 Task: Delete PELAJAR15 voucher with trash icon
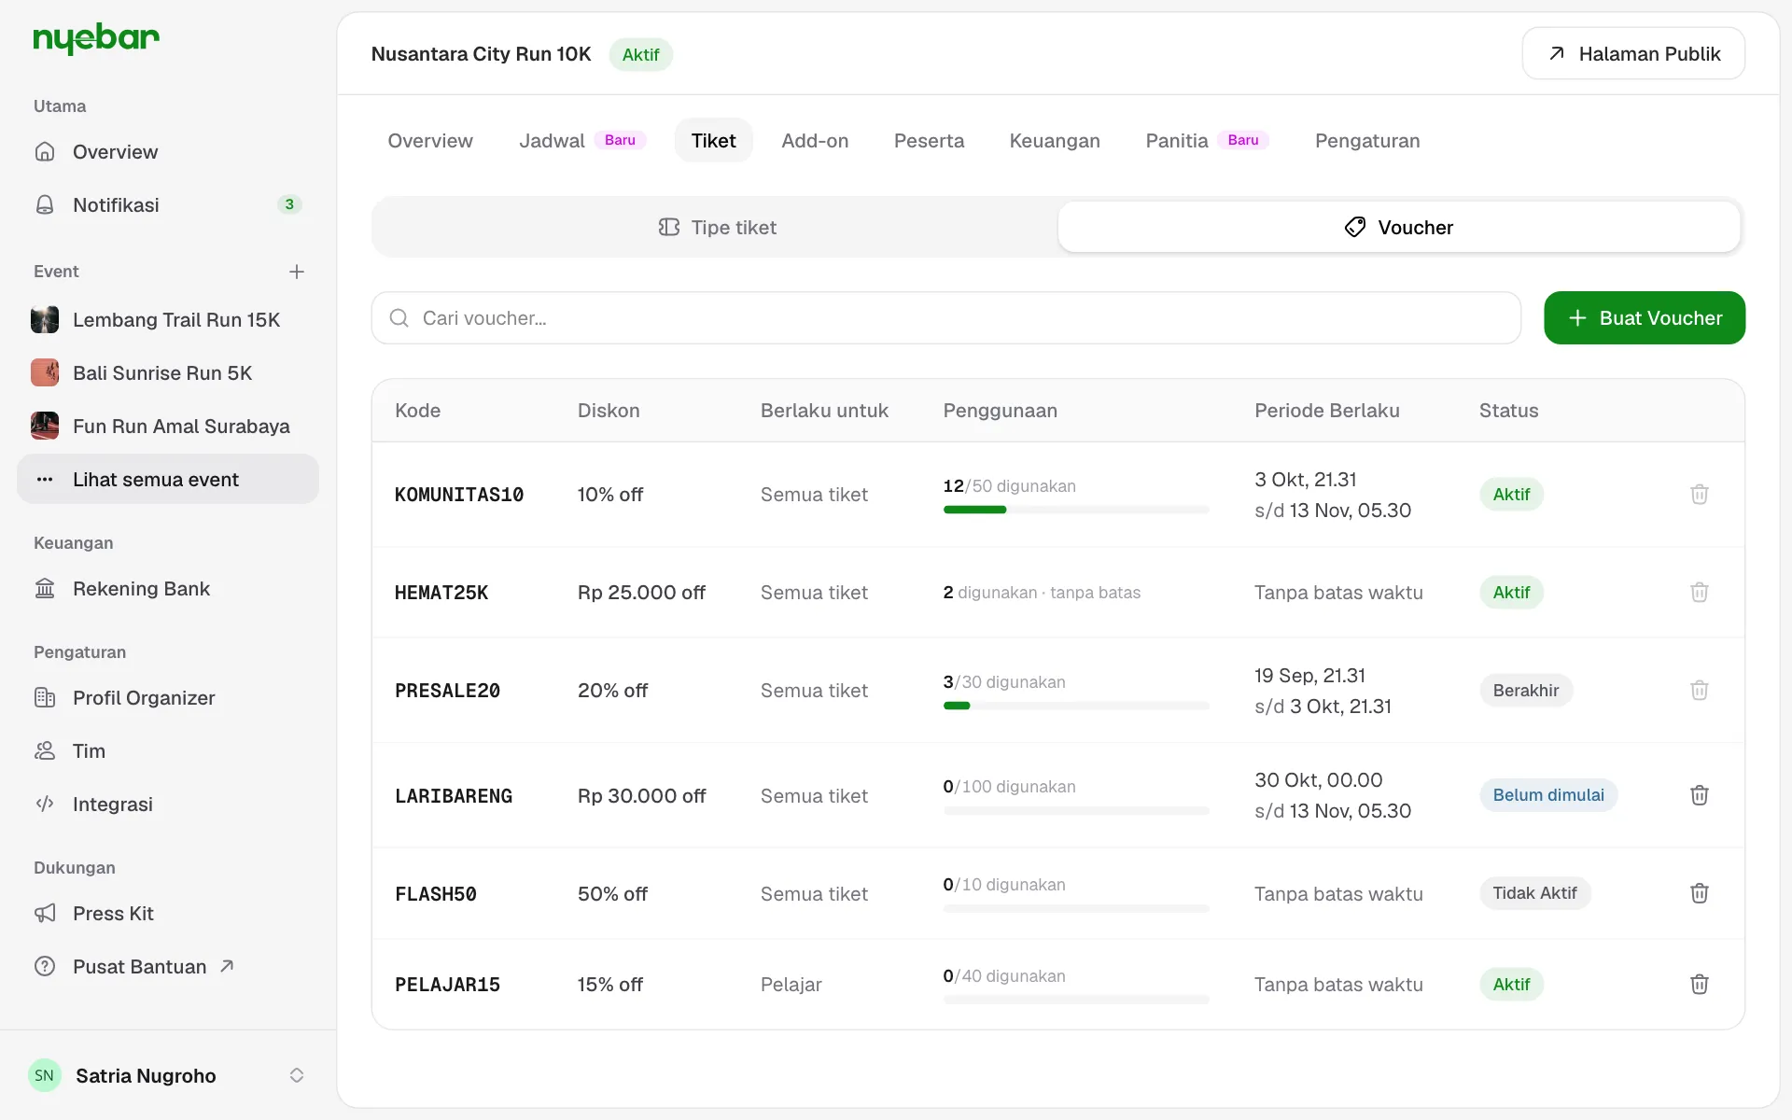click(x=1699, y=984)
